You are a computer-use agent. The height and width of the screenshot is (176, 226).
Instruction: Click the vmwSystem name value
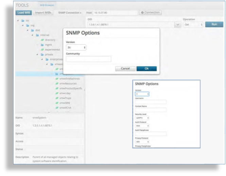(39, 118)
